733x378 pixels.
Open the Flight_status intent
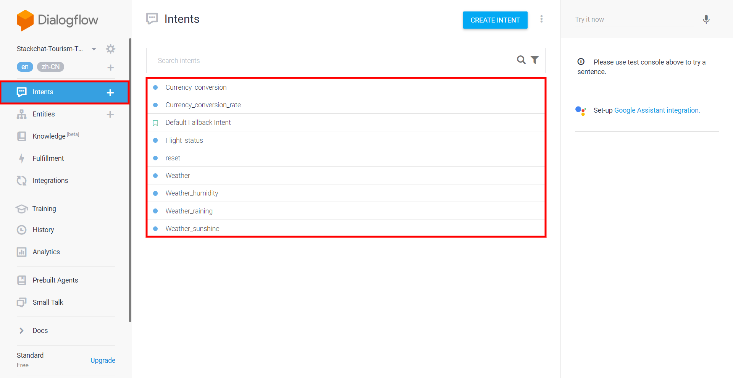coord(346,141)
